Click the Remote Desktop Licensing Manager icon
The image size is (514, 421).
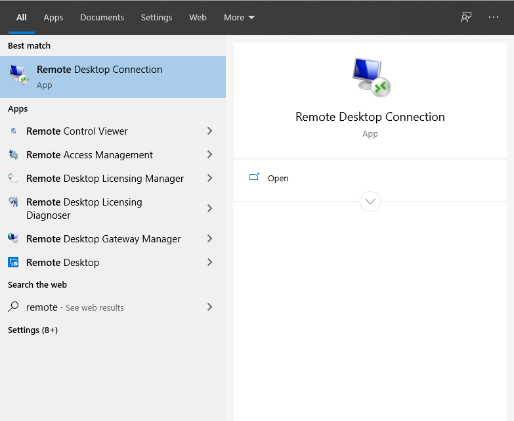pos(13,179)
